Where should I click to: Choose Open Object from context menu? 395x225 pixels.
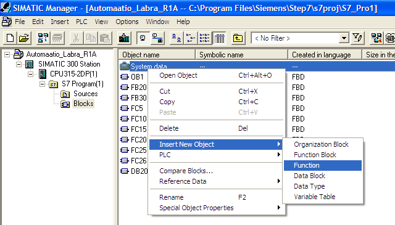(217, 75)
